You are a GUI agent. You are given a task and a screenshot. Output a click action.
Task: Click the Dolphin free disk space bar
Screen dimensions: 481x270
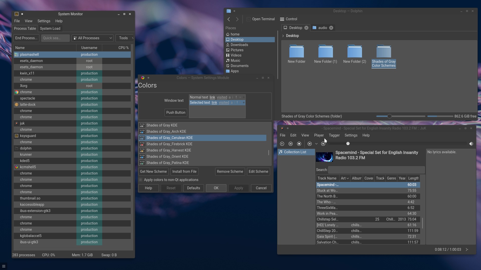click(x=440, y=116)
